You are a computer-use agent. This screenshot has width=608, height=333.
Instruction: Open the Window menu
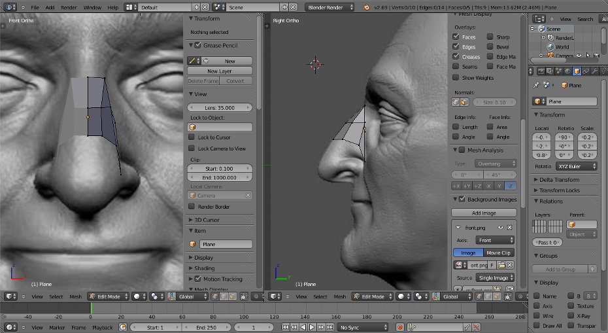92,7
